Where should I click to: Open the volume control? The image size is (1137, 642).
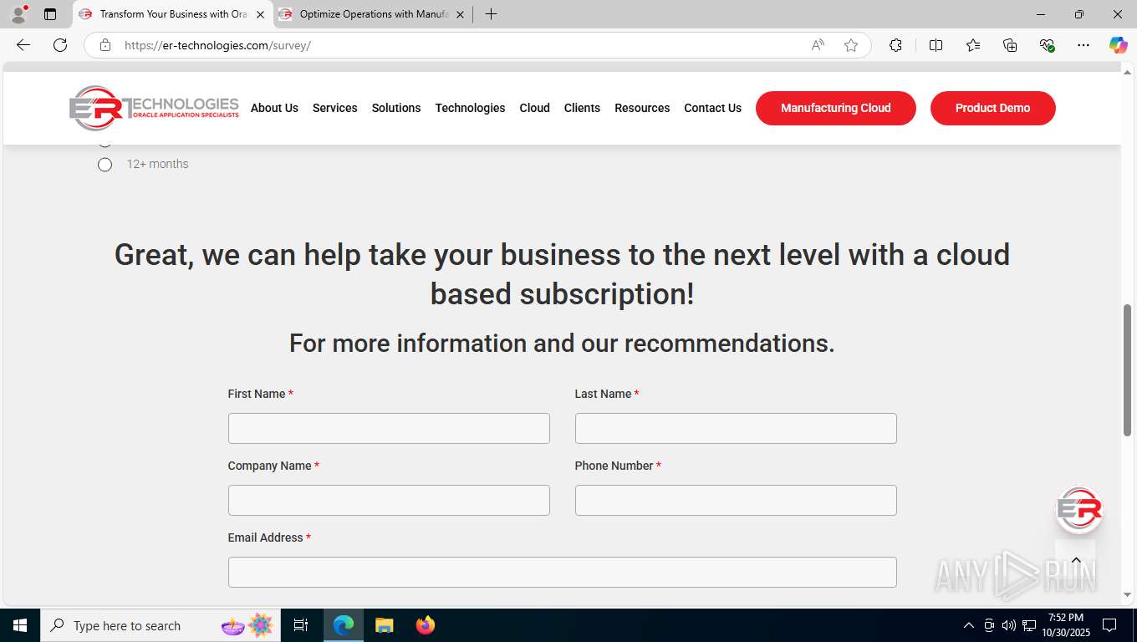pos(1008,625)
